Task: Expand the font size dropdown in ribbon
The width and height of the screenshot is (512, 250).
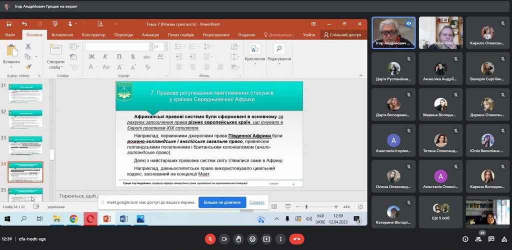Action: point(165,46)
